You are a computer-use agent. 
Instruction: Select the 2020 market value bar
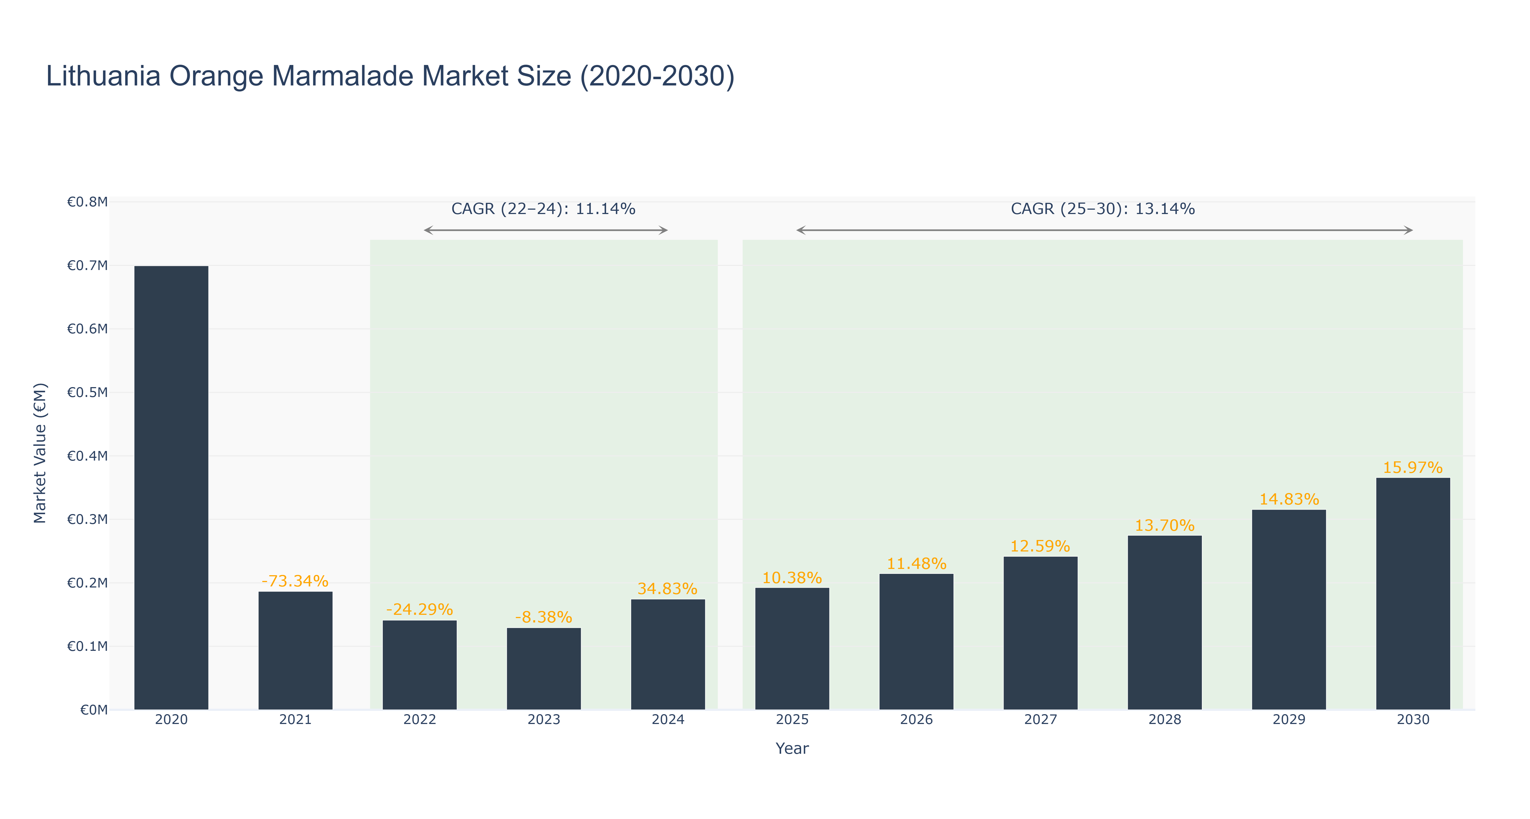(x=171, y=488)
